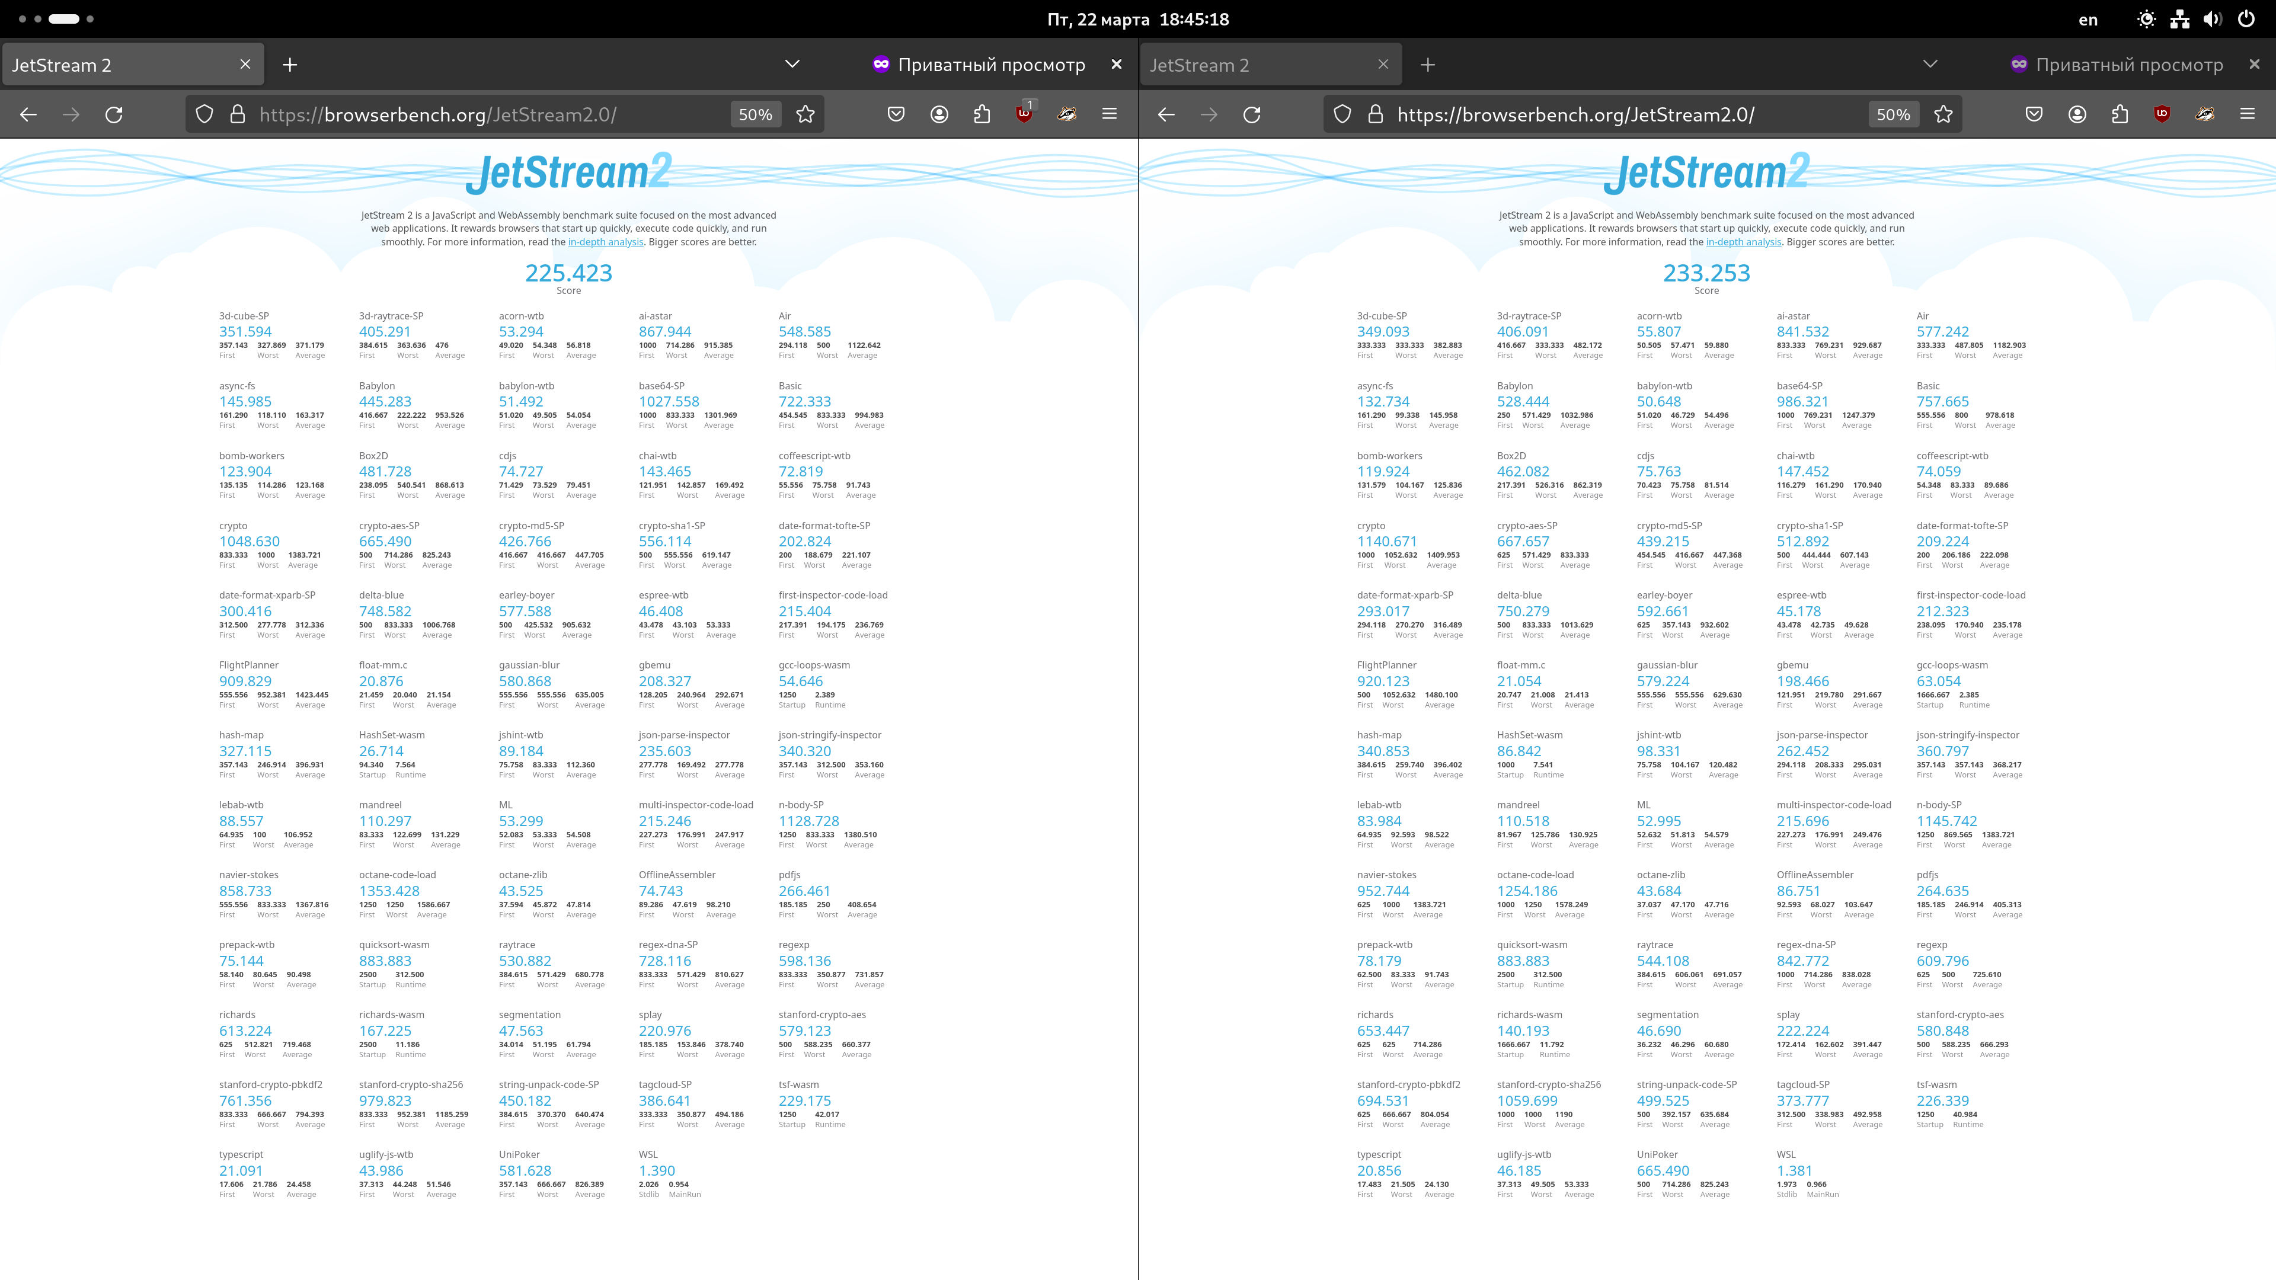Open tracking protection shield in right window

click(x=1342, y=114)
